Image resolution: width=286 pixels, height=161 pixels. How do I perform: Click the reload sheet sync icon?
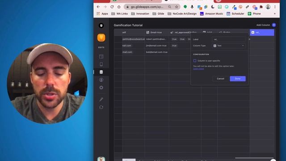(x=101, y=107)
